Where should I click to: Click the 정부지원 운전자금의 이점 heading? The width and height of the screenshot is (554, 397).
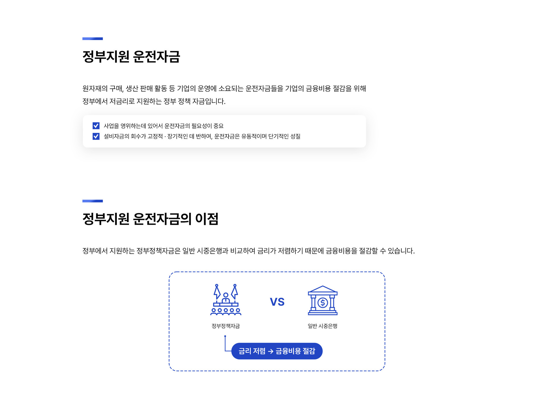(150, 219)
